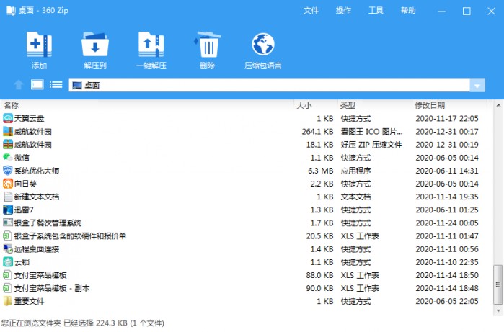Open the 帮助 menu
The width and height of the screenshot is (504, 332).
[408, 11]
